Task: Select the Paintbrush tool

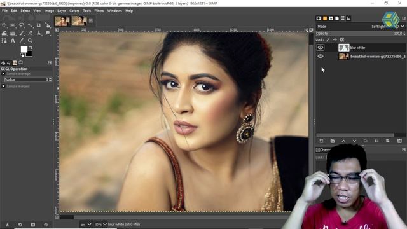Action: point(22,33)
